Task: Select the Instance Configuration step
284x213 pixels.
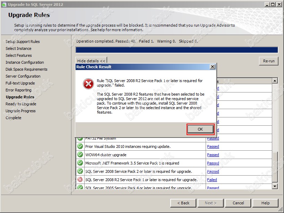Action: coord(25,62)
